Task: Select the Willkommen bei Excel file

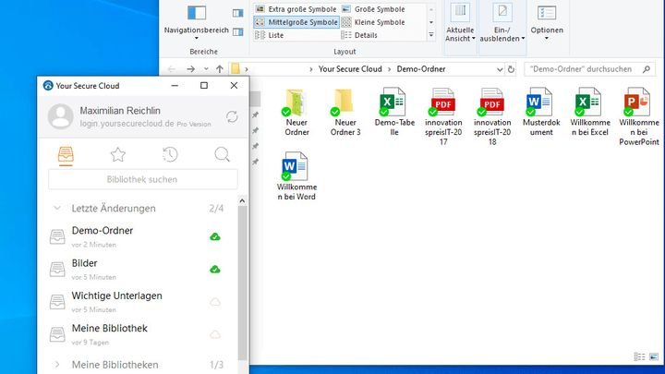Action: [x=590, y=112]
